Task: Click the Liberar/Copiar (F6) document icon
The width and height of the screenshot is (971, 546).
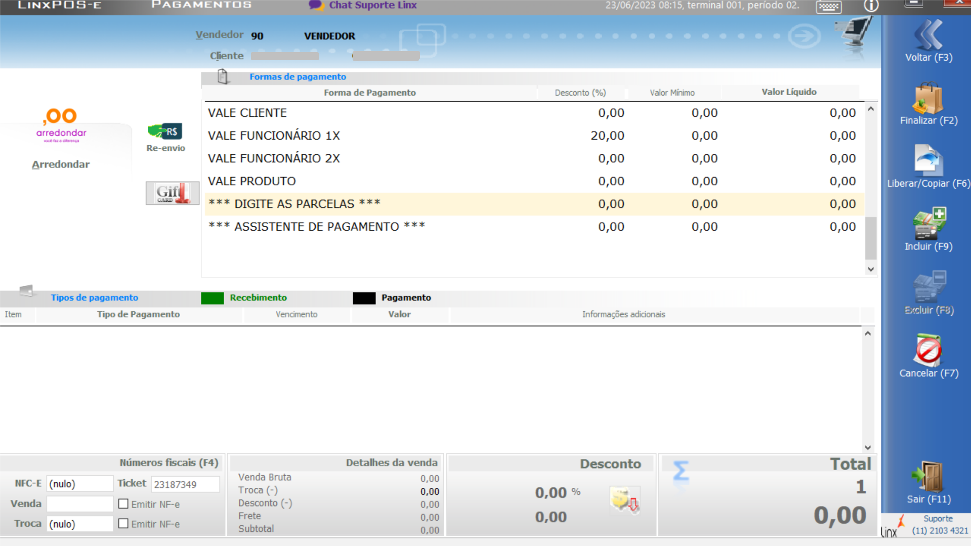Action: pos(928,160)
